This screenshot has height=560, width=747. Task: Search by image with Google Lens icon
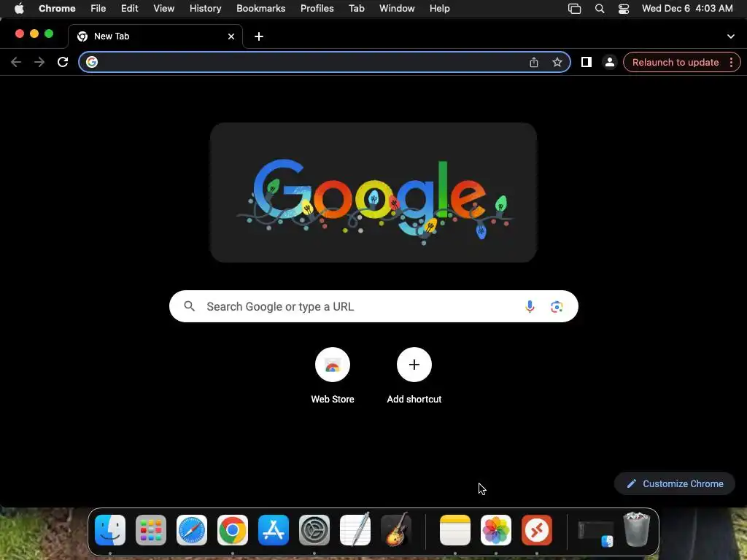pos(557,307)
